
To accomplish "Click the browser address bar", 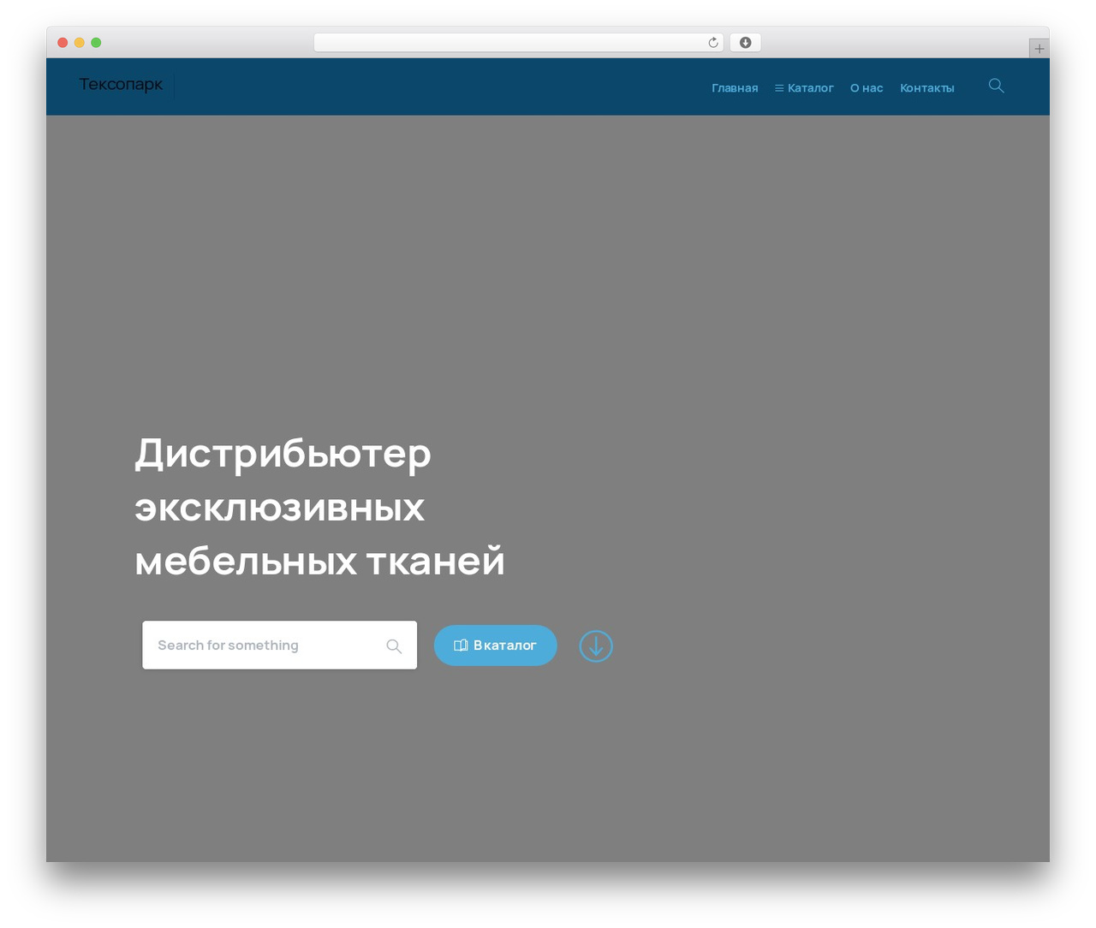I will click(519, 43).
